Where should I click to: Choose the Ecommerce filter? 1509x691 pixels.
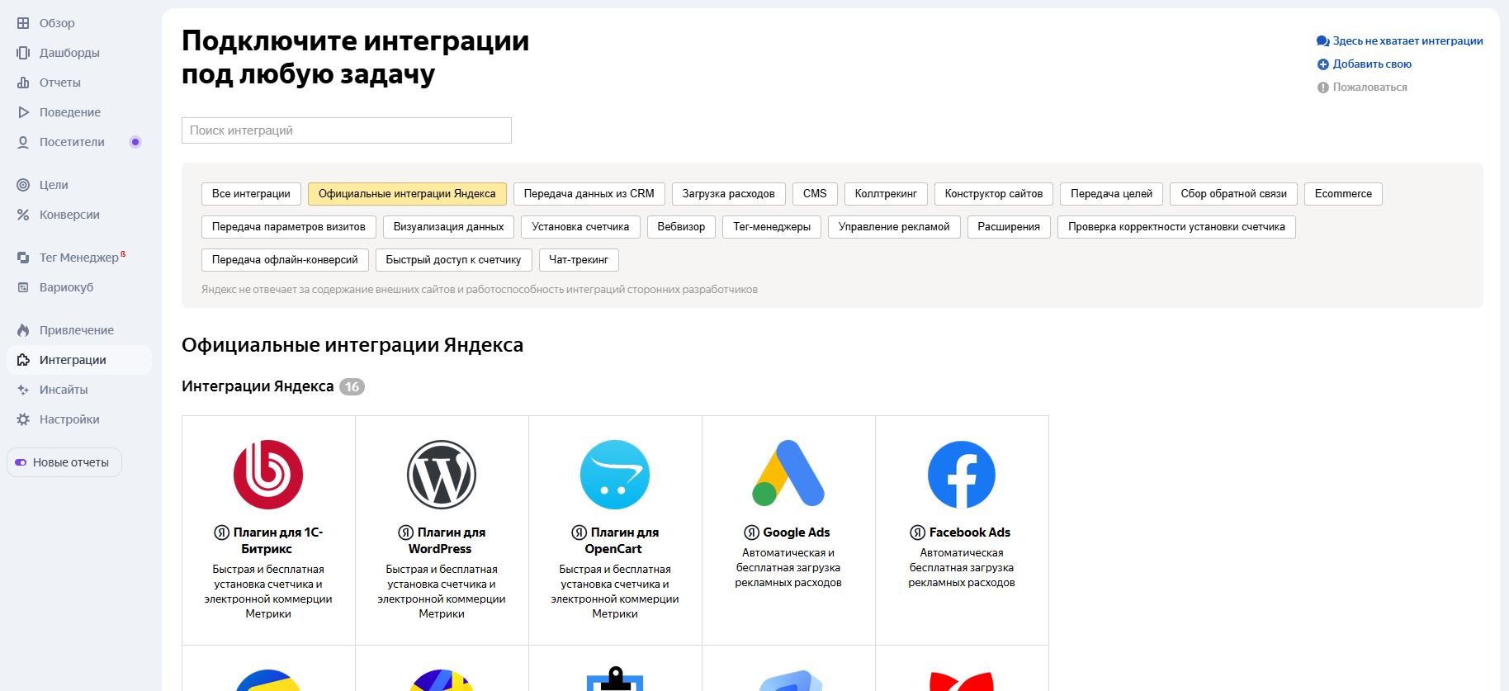[1343, 194]
